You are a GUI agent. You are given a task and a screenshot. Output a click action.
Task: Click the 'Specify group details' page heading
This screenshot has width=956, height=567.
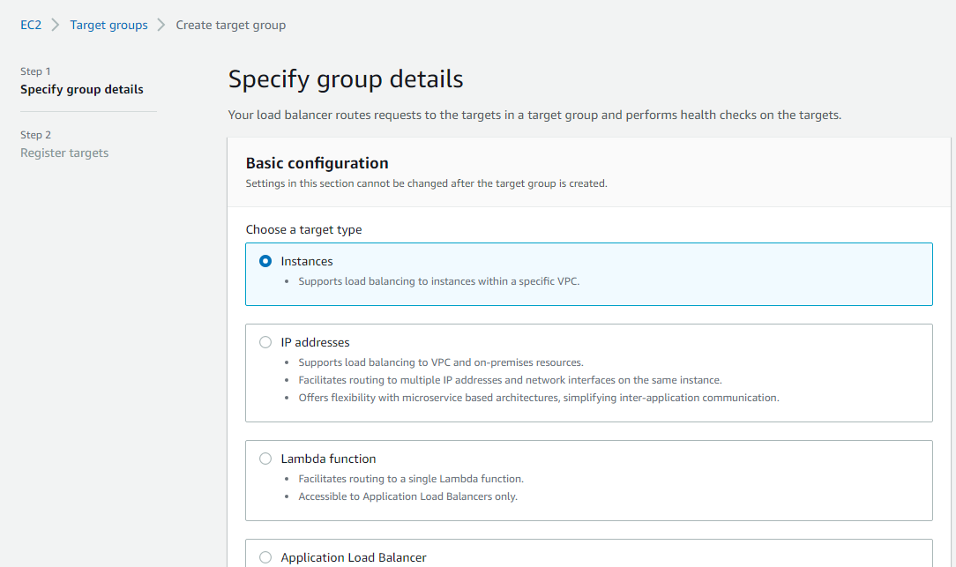(346, 79)
